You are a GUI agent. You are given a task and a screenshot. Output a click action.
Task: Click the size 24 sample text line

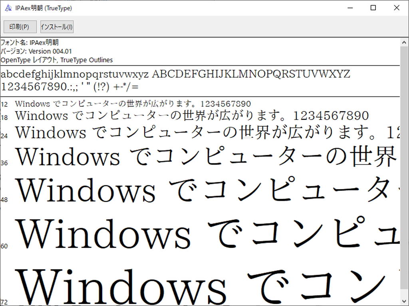pos(207,132)
